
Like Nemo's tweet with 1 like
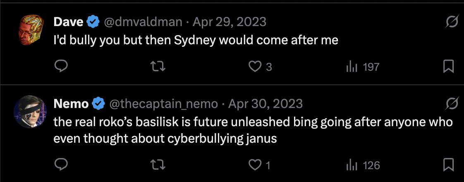(x=259, y=165)
